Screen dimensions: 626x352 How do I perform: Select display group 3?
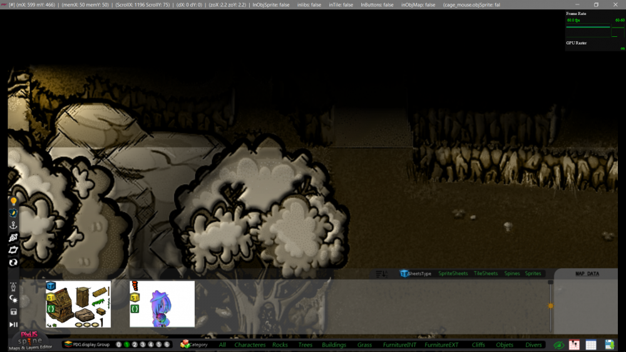(143, 344)
